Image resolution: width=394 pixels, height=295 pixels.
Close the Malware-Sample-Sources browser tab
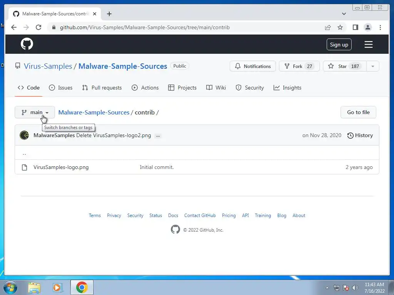click(95, 14)
